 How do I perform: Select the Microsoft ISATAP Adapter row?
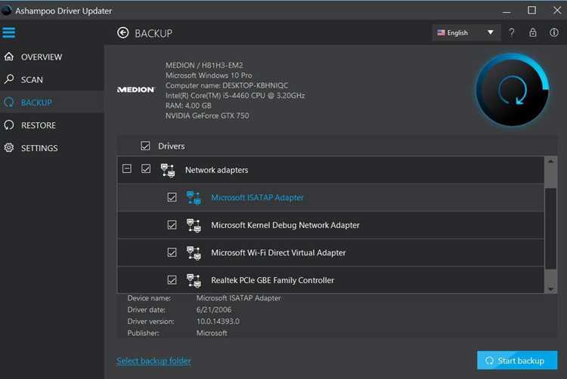click(331, 198)
